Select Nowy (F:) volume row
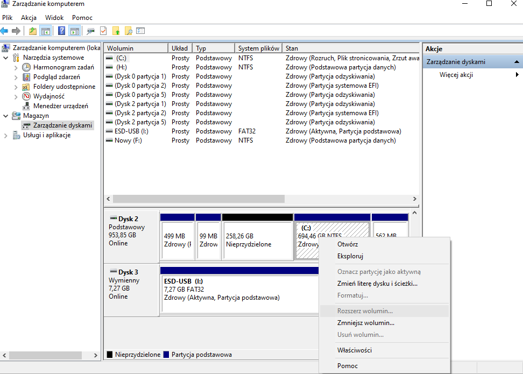 pos(262,140)
